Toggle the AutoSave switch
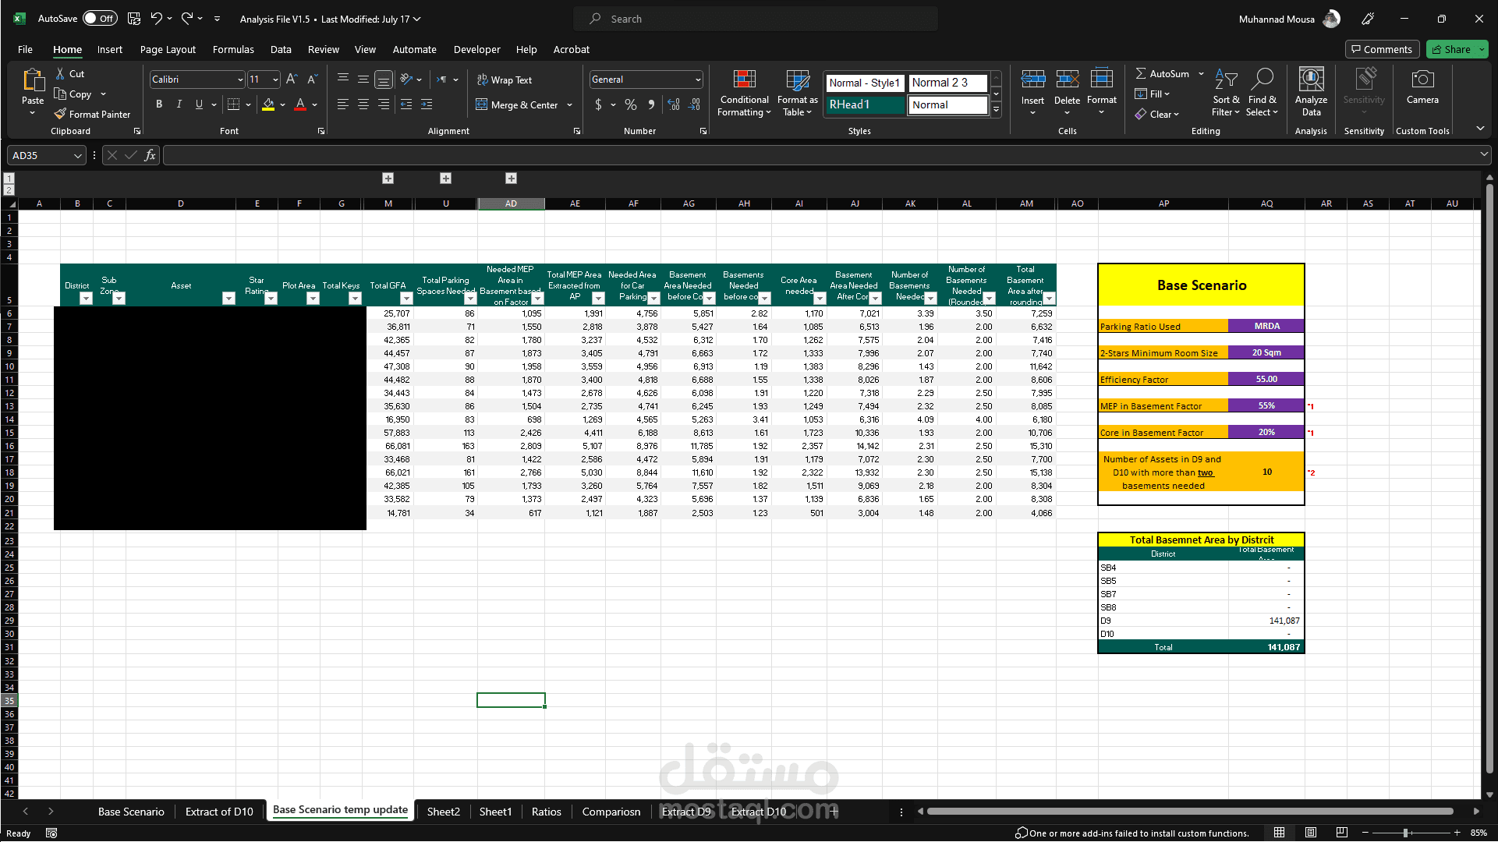The height and width of the screenshot is (842, 1498). click(x=100, y=19)
